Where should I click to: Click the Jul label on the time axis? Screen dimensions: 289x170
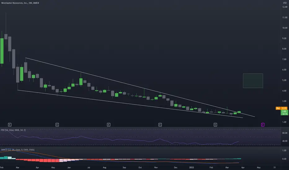coord(89,168)
